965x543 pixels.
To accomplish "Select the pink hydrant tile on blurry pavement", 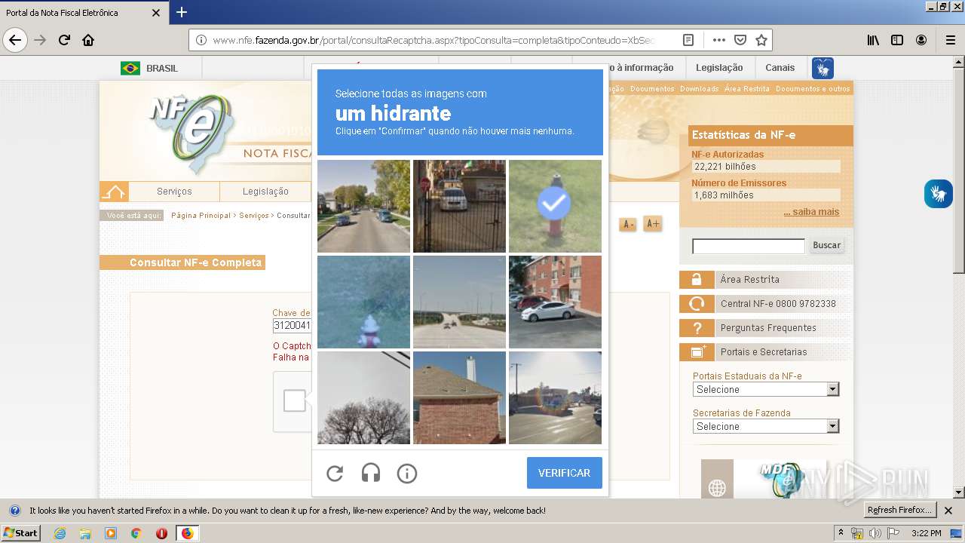I will point(363,302).
